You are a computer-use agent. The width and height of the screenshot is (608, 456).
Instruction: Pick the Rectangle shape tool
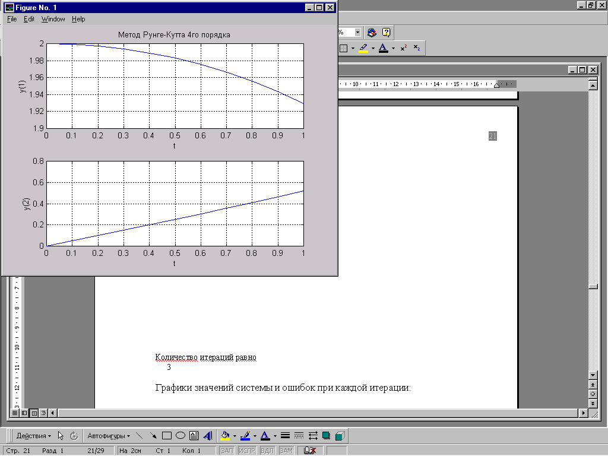(167, 435)
